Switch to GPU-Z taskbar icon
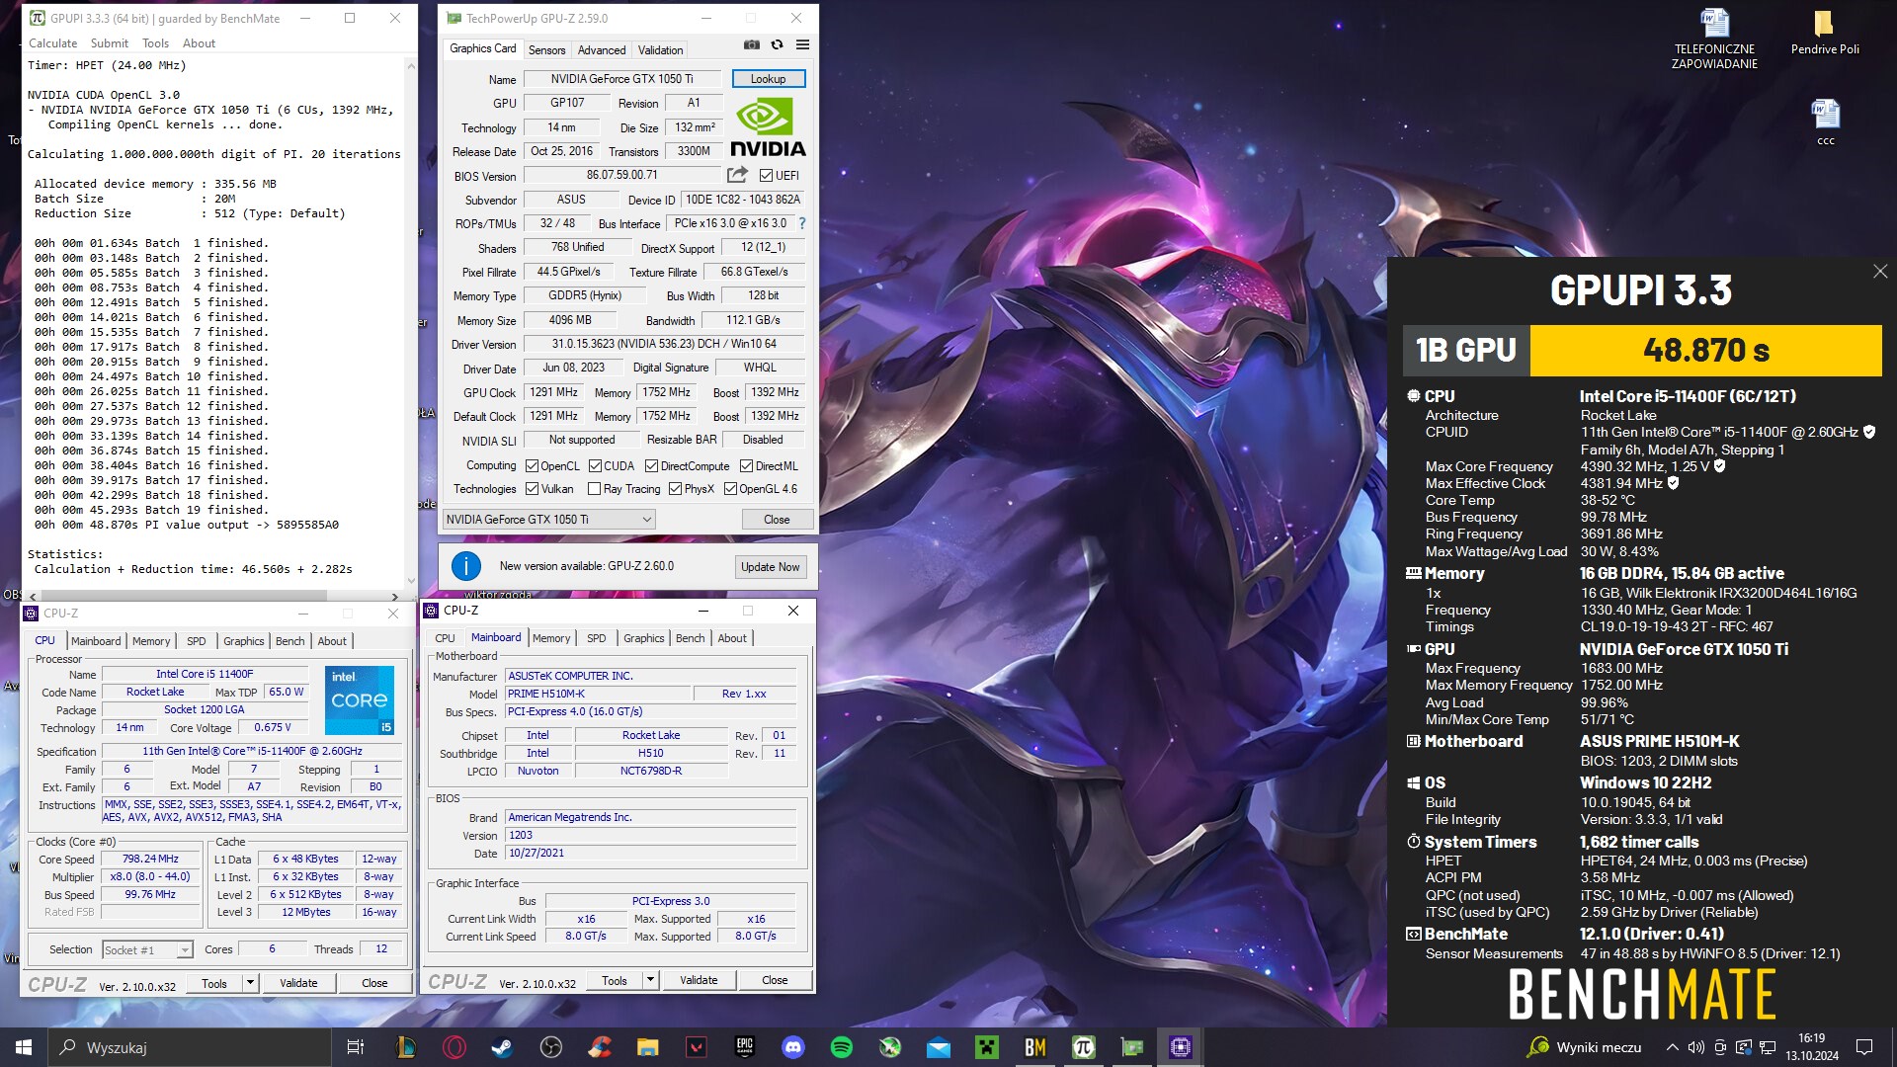Screen dimensions: 1897x1067 click(x=1132, y=1047)
